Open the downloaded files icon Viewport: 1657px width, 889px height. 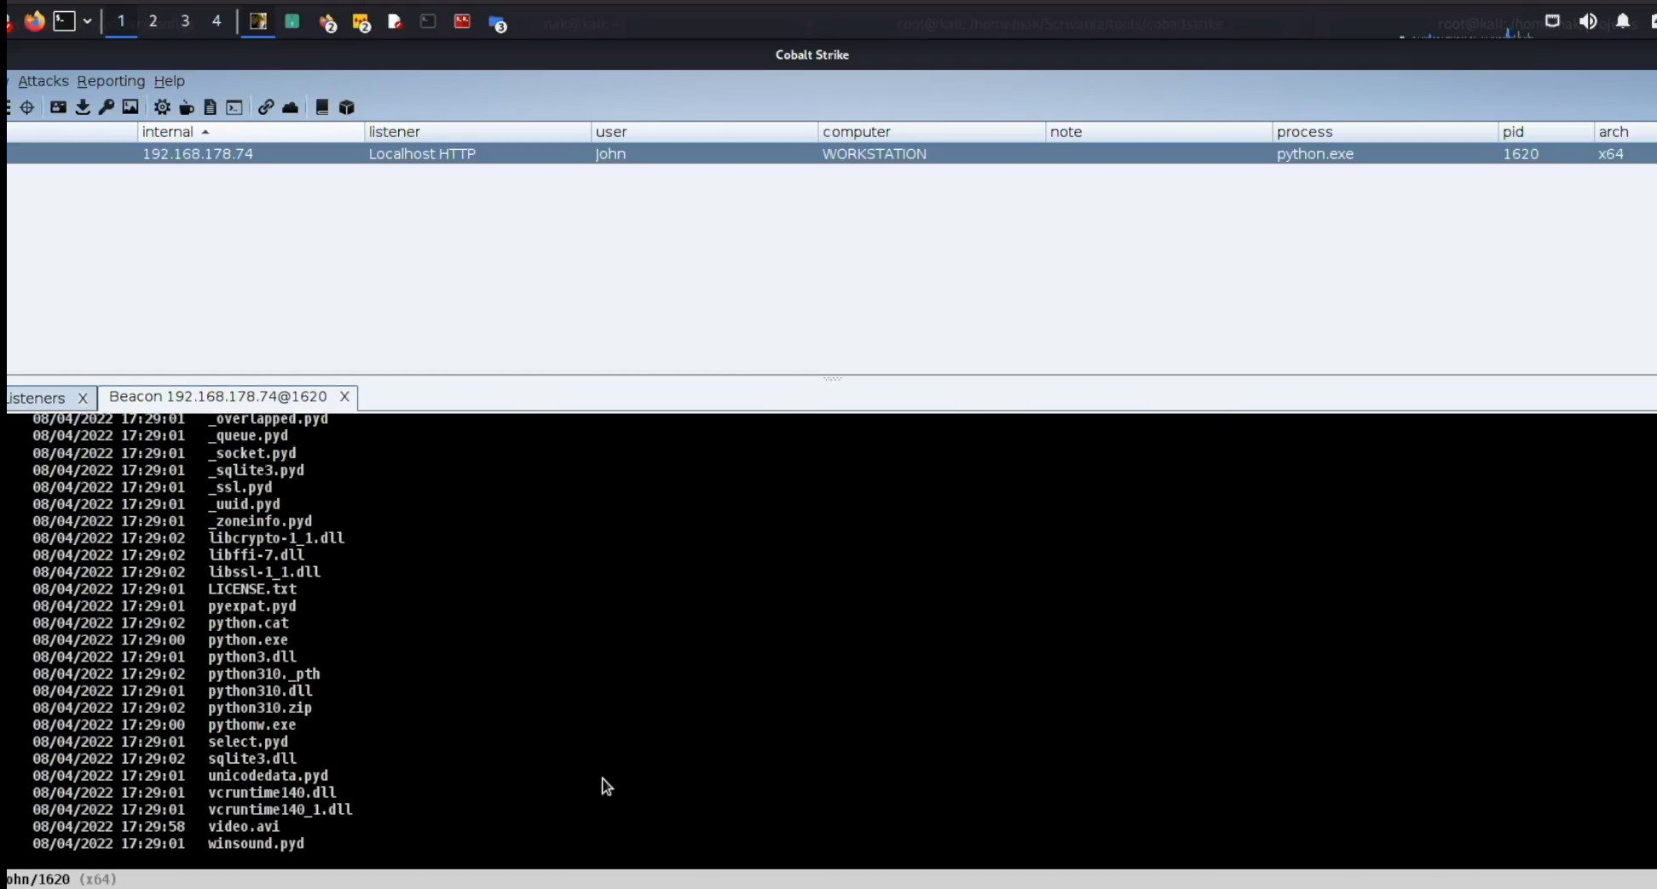(x=83, y=107)
